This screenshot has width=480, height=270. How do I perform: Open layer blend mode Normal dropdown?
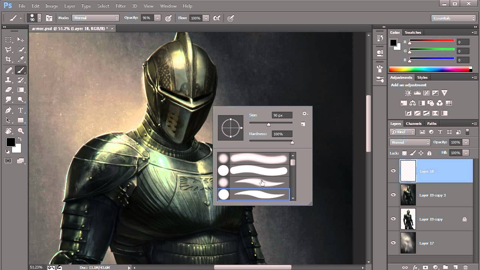[x=410, y=142]
